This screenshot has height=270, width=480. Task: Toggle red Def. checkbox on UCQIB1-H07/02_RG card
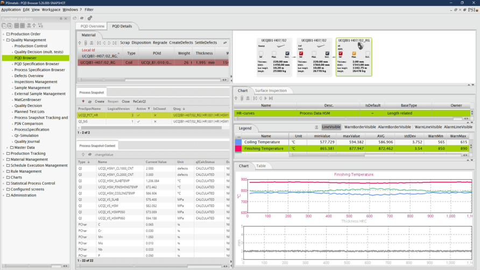341,53
